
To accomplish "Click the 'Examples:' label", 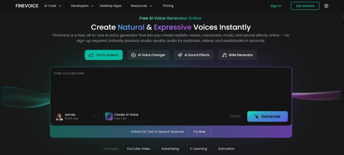I will 111,149.
